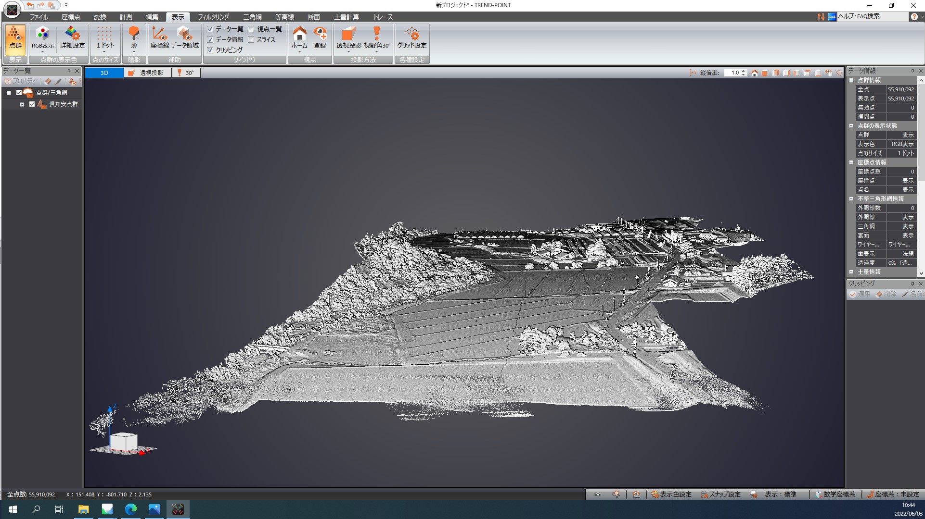Image resolution: width=925 pixels, height=519 pixels.
Task: Click the orange up-down arrows icon
Action: [x=821, y=16]
